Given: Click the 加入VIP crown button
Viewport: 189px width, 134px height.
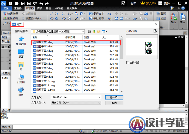Looking at the screenshot, I should (x=148, y=3).
